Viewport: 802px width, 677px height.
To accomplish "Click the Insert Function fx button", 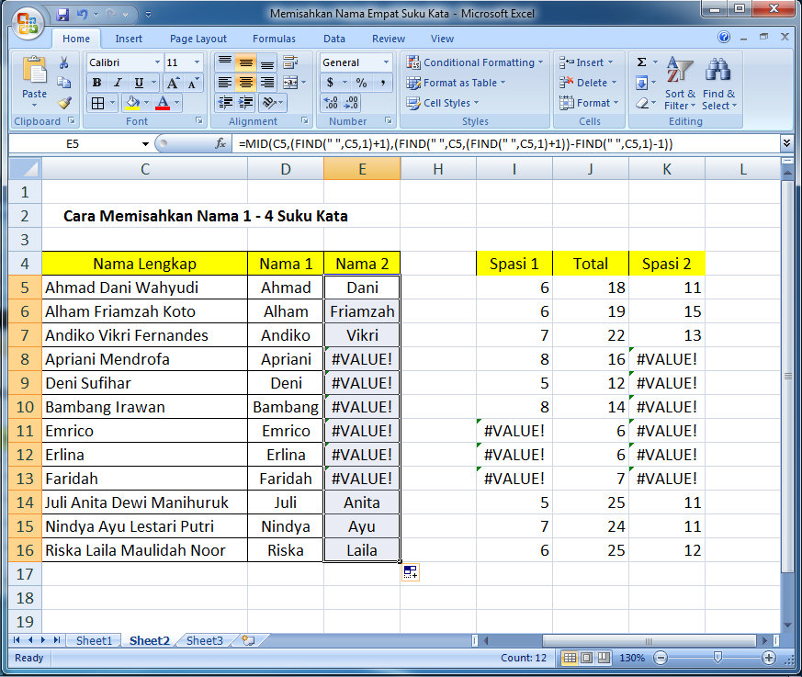I will coord(220,143).
